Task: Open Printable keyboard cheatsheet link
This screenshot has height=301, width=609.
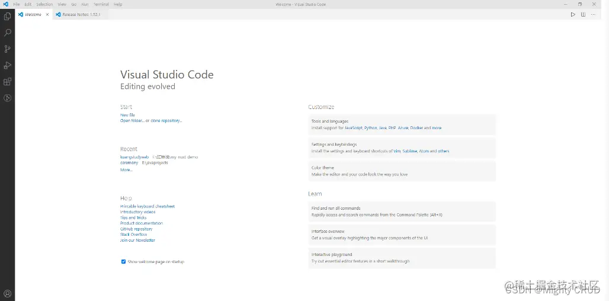Action: tap(147, 206)
